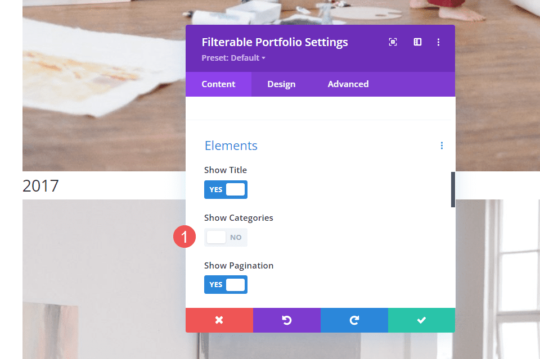Screen dimensions: 540x359
Task: Undo the last change
Action: pos(286,320)
